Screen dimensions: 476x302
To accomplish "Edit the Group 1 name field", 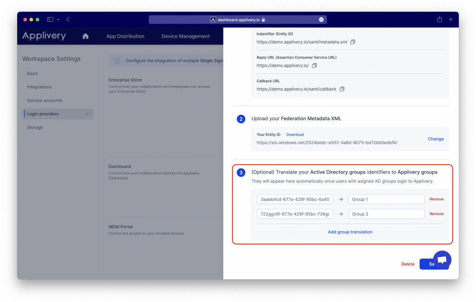I will tap(386, 199).
